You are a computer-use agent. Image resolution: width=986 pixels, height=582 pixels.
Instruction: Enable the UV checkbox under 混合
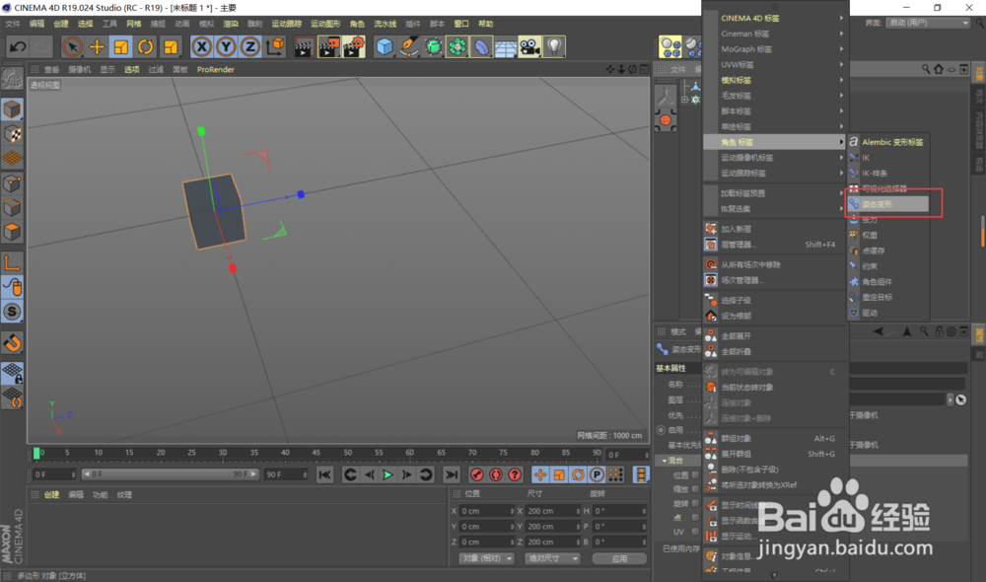pos(695,532)
